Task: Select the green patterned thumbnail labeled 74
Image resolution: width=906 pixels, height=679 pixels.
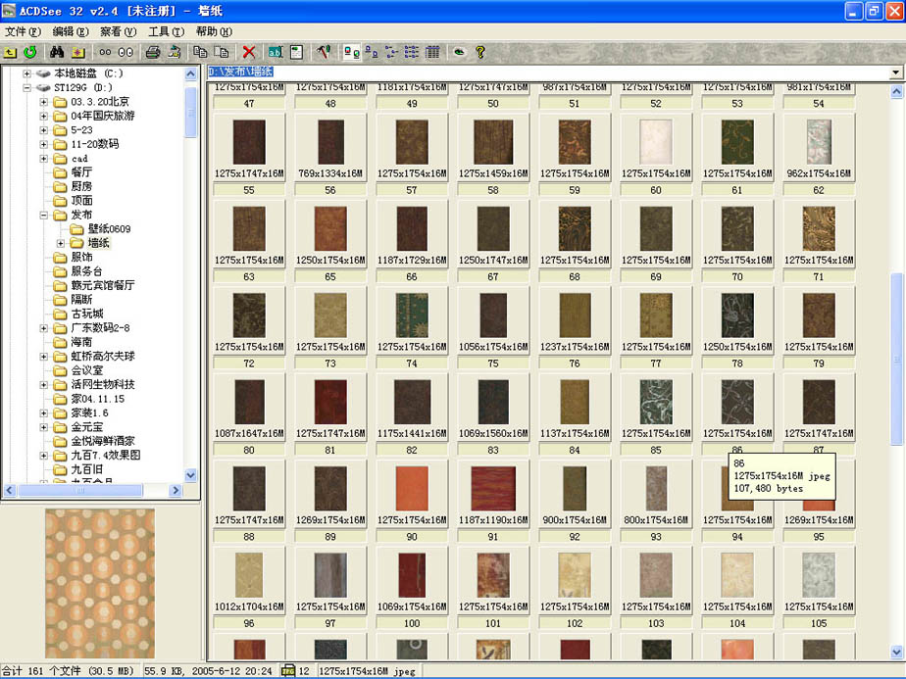Action: tap(412, 315)
